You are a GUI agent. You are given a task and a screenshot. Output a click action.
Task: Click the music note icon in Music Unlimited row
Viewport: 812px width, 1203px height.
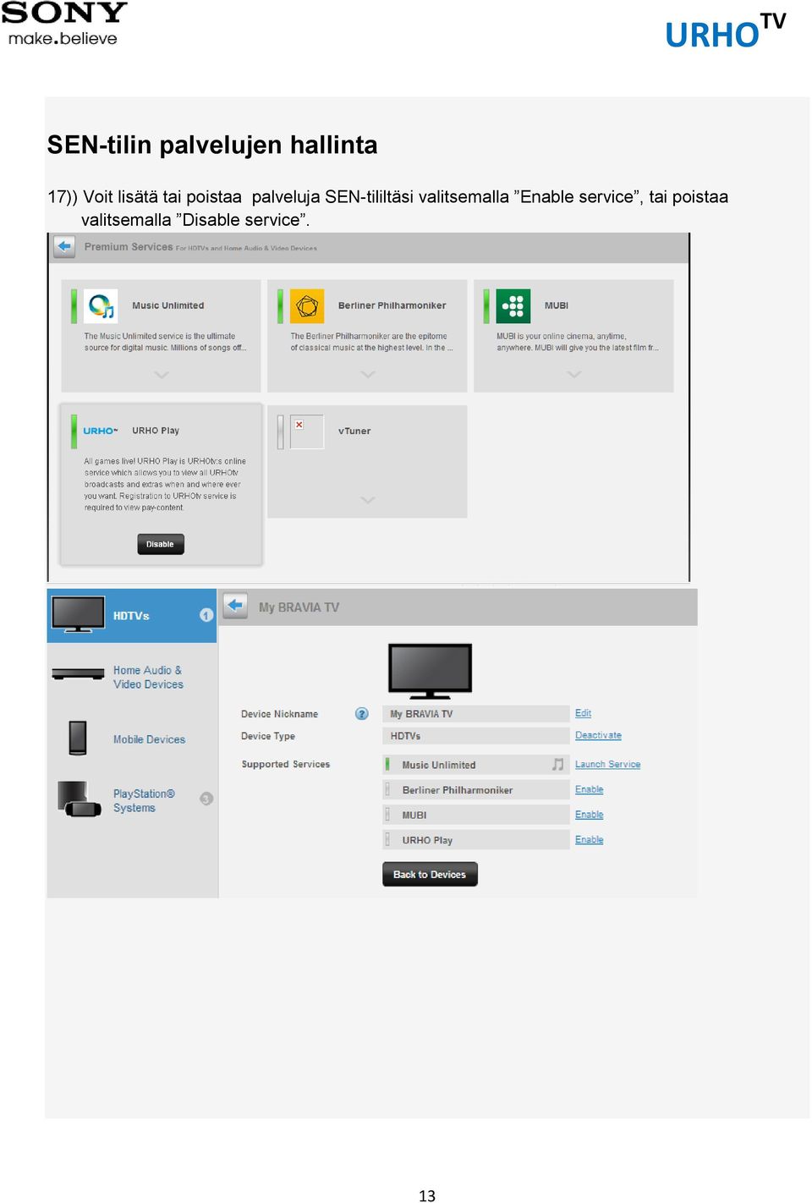[557, 764]
